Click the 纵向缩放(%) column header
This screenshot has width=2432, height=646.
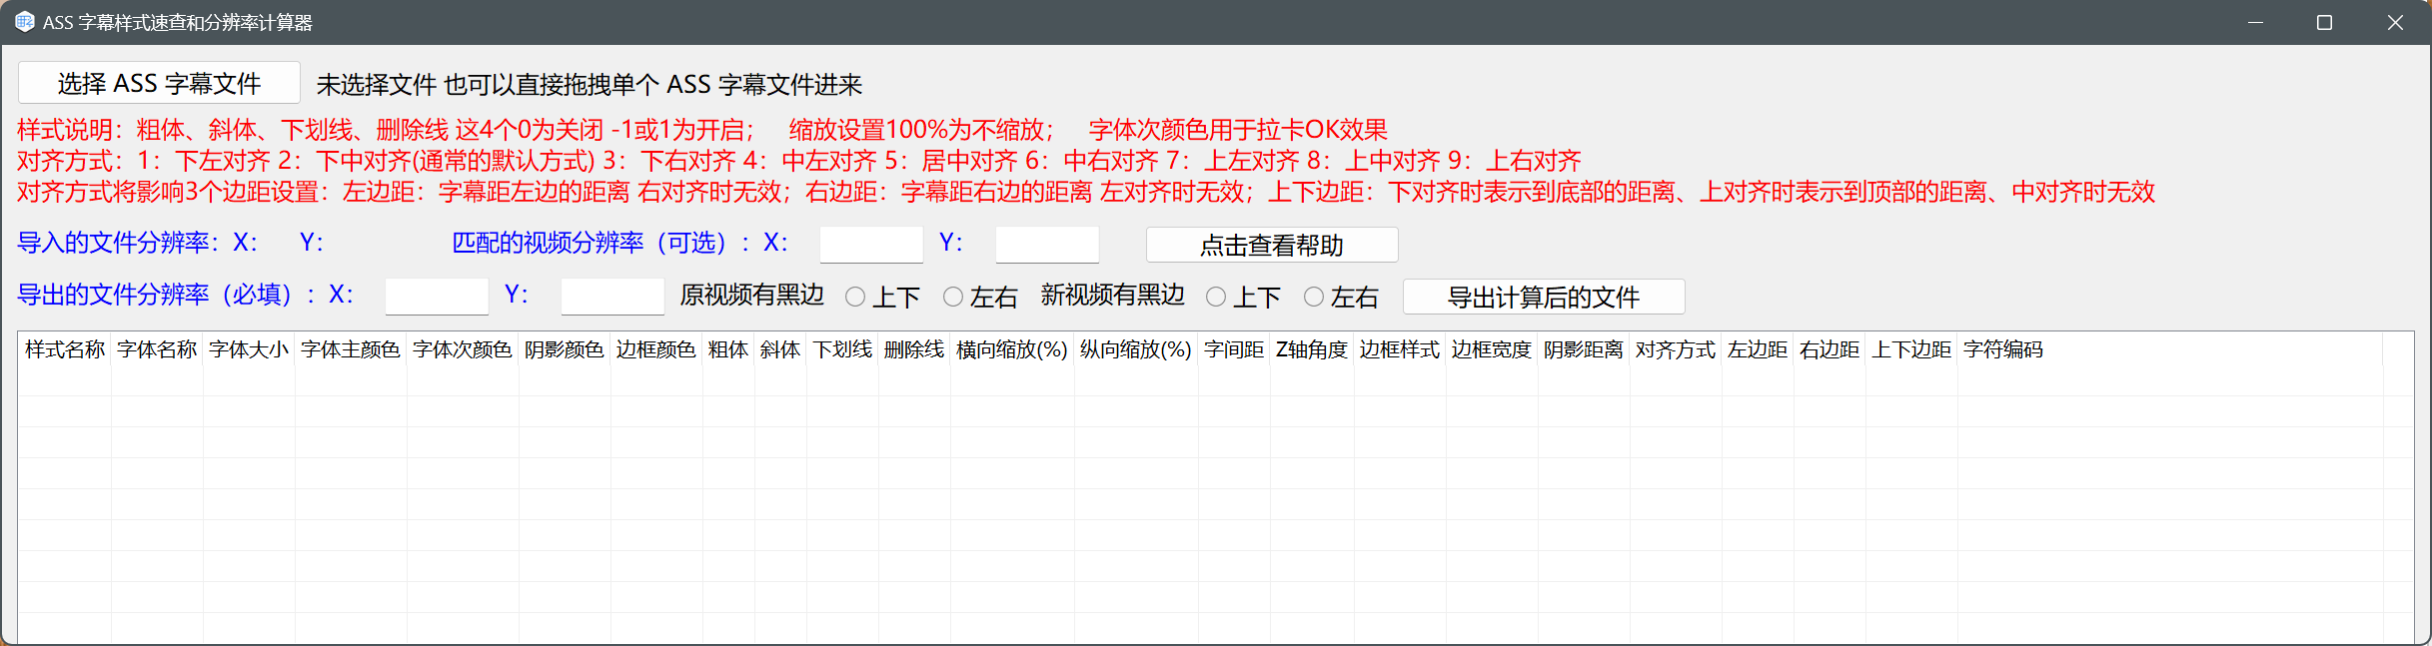[x=1136, y=349]
